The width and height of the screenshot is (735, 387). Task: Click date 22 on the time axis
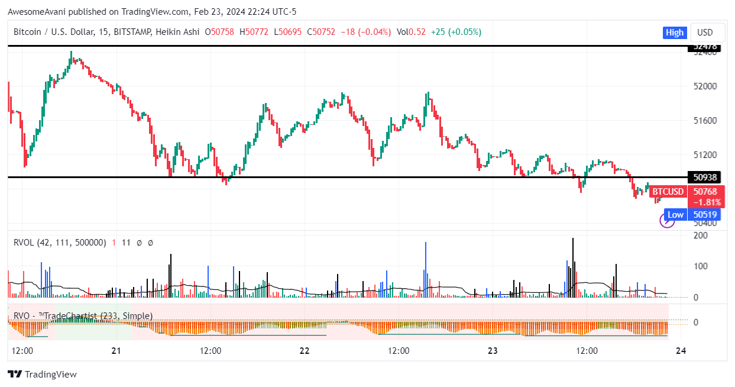click(x=305, y=351)
